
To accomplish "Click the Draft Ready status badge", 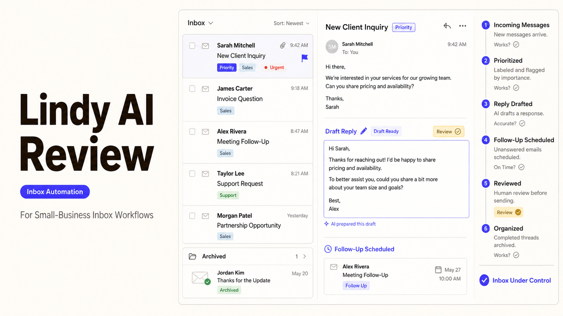I will (386, 131).
